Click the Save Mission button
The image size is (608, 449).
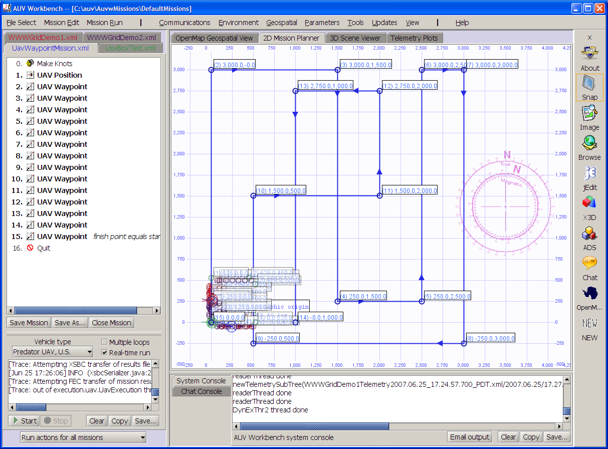click(x=29, y=323)
